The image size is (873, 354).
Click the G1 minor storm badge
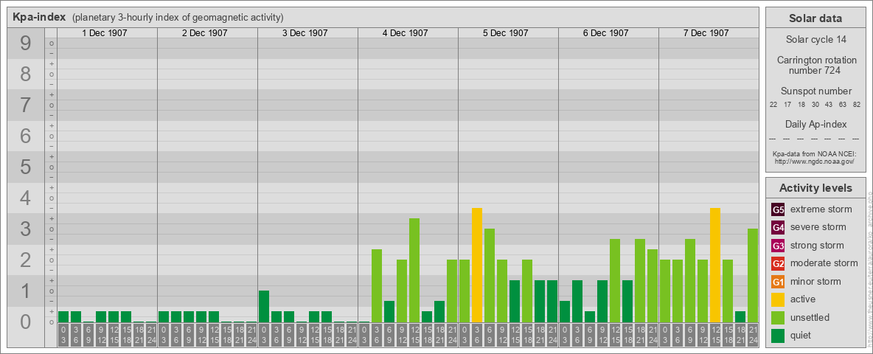778,282
